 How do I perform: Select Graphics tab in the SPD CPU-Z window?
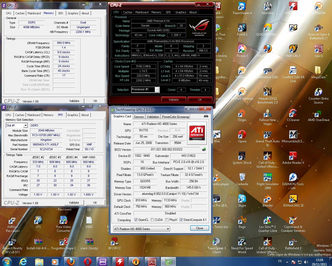point(73,115)
